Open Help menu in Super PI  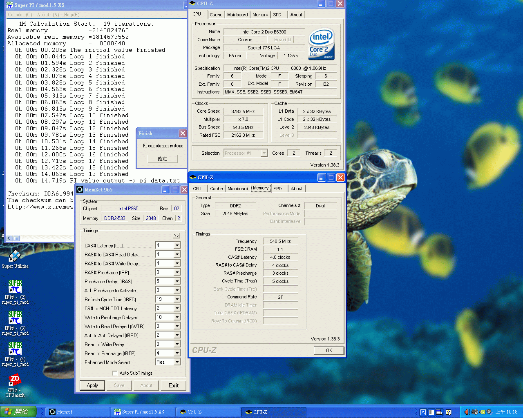click(72, 15)
